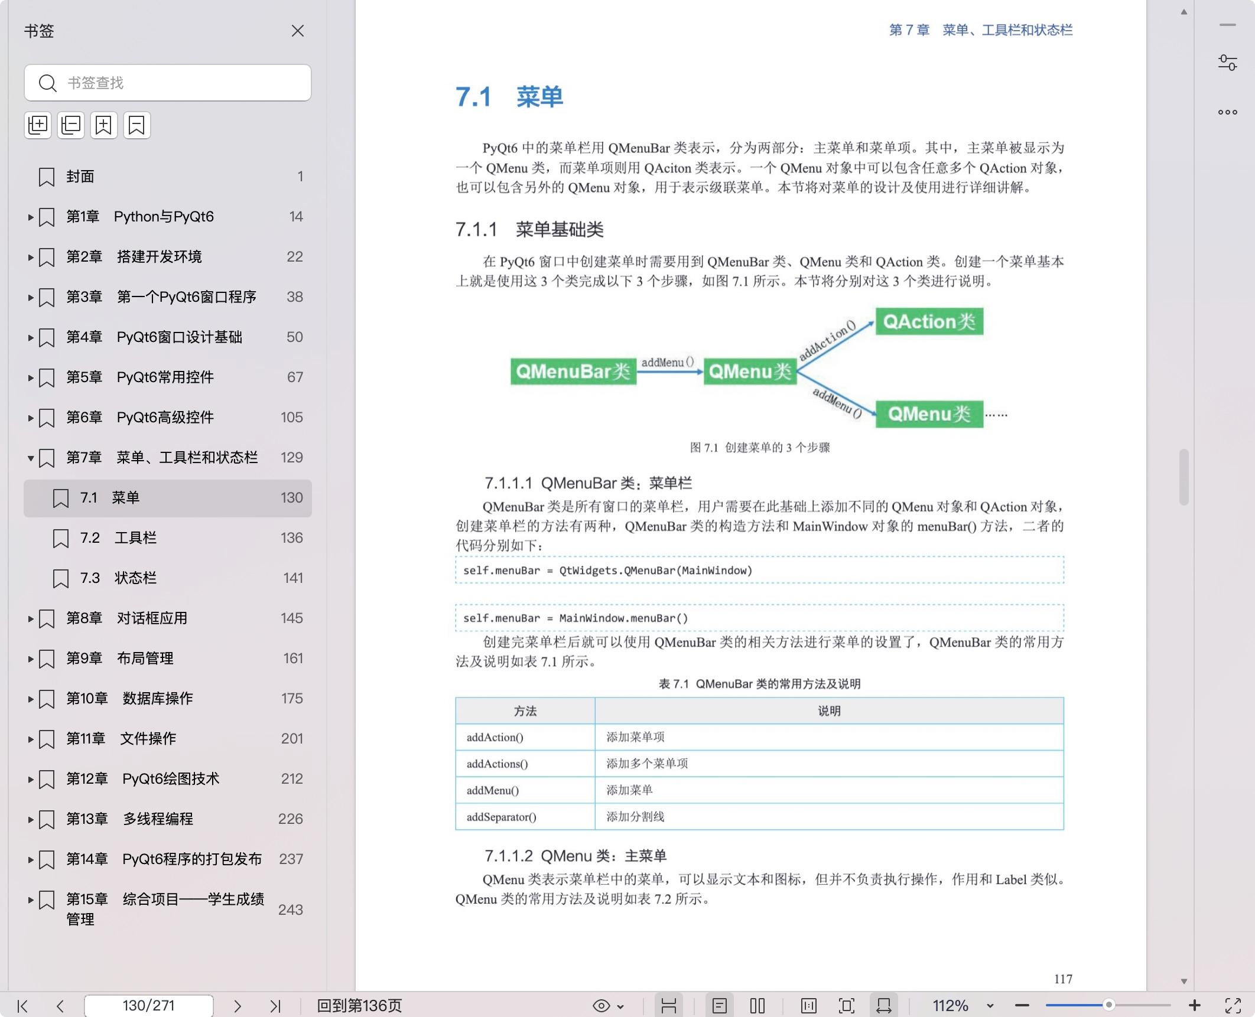
Task: Click 回到第136页 link
Action: [359, 1006]
